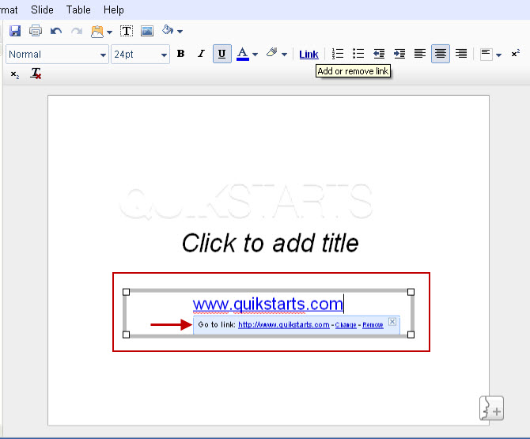Align text to the right
This screenshot has width=530, height=439.
click(461, 54)
